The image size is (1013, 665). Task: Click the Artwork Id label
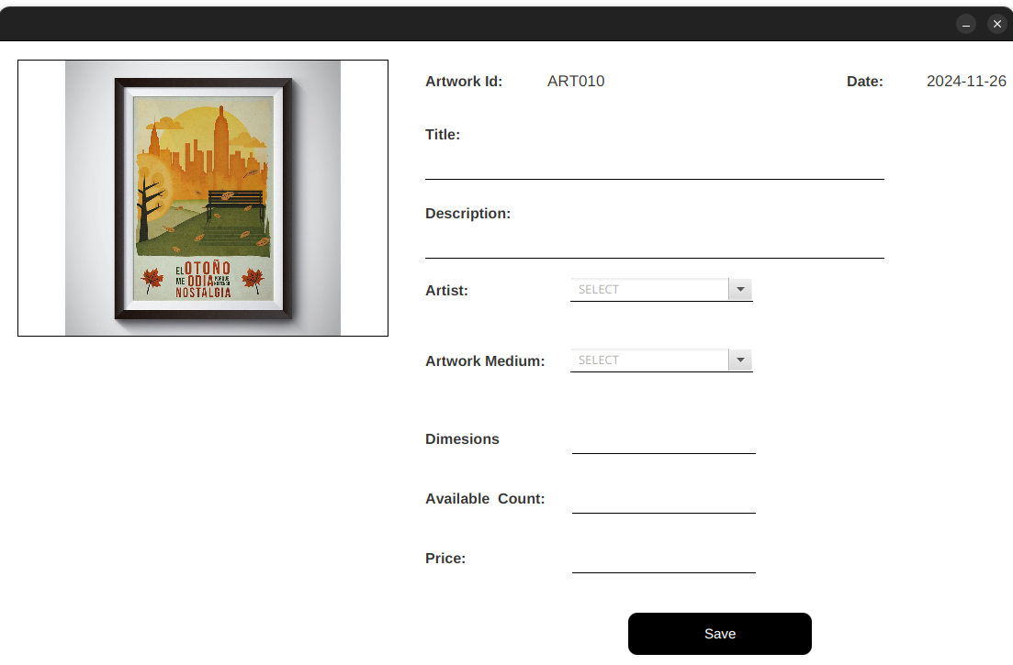point(464,82)
